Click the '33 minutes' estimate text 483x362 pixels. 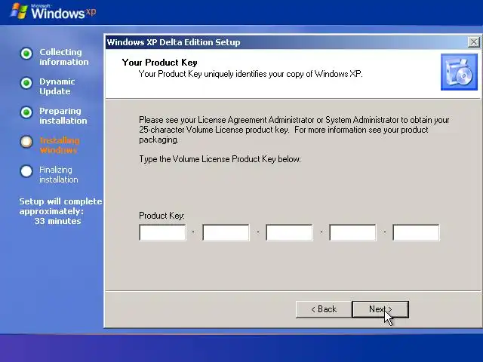(57, 221)
